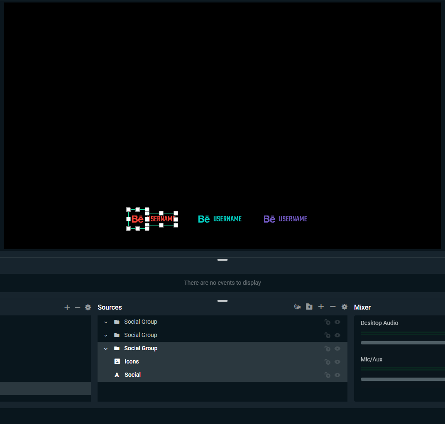Click the red USERNAME text in preview

click(162, 219)
